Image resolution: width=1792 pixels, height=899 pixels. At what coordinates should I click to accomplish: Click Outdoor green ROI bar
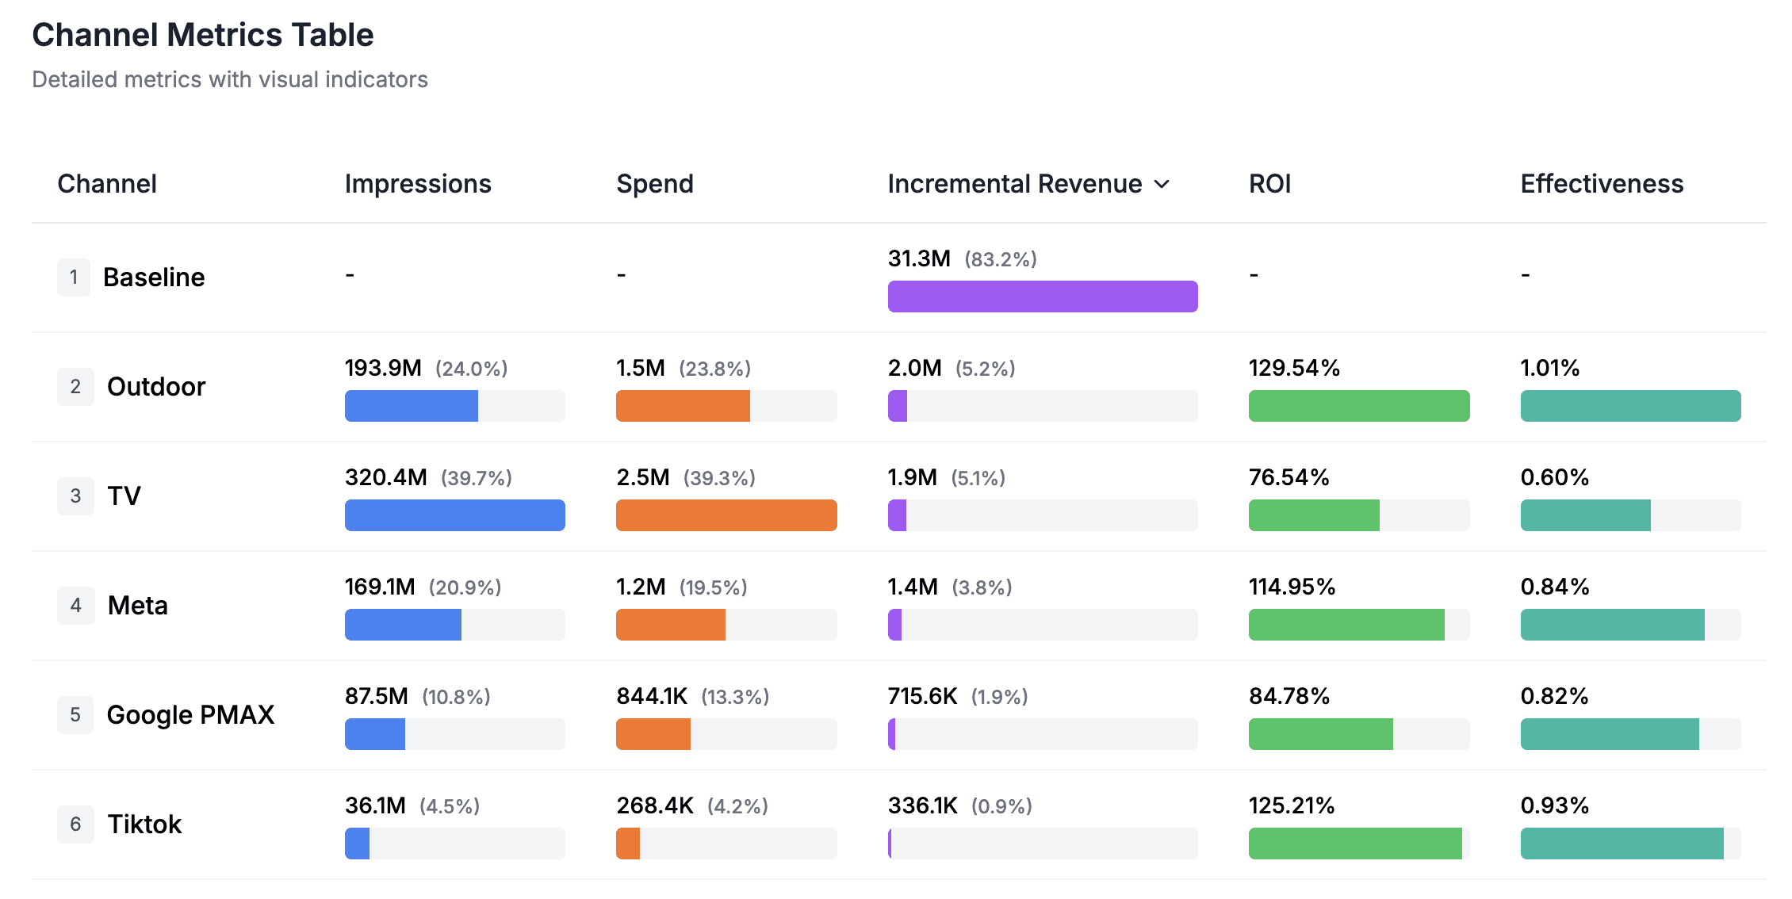[x=1358, y=406]
